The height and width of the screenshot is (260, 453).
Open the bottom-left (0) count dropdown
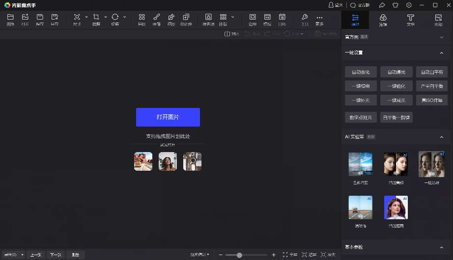pos(14,255)
